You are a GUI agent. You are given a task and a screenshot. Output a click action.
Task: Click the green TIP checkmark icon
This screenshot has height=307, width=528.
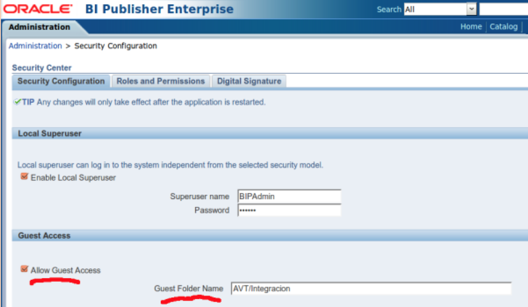tap(17, 102)
